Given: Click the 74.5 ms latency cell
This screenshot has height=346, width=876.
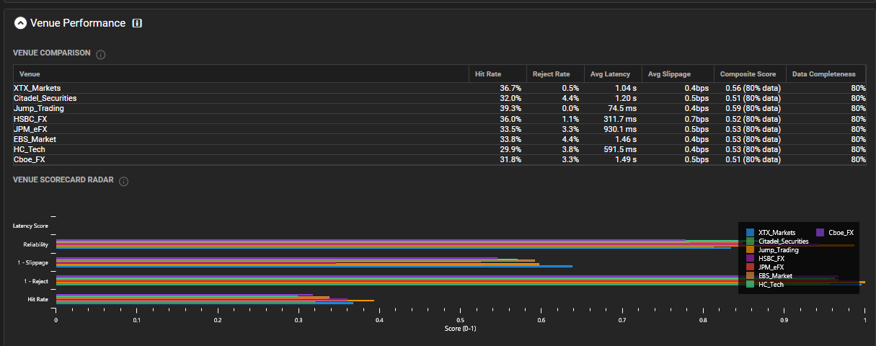Looking at the screenshot, I should (613, 108).
